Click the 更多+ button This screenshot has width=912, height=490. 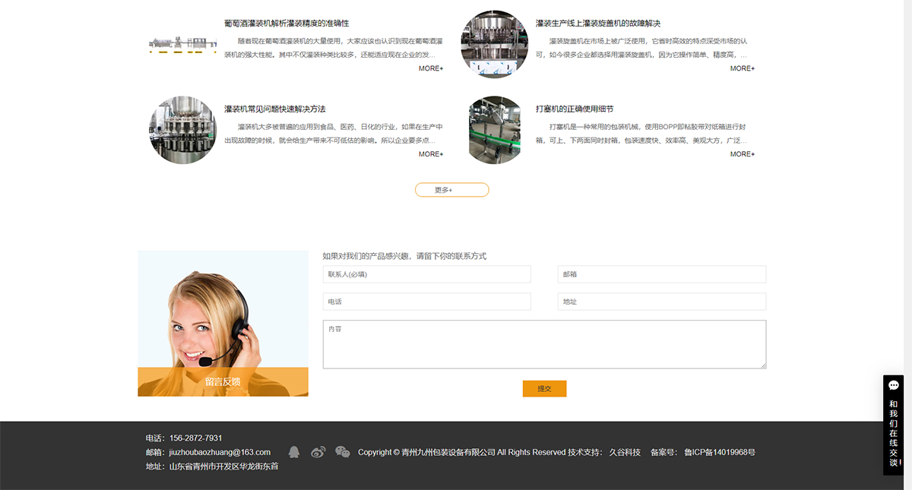tap(451, 190)
